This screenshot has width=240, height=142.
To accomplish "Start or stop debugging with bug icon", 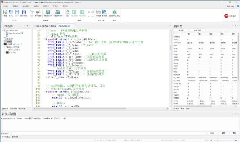I will [x=114, y=13].
